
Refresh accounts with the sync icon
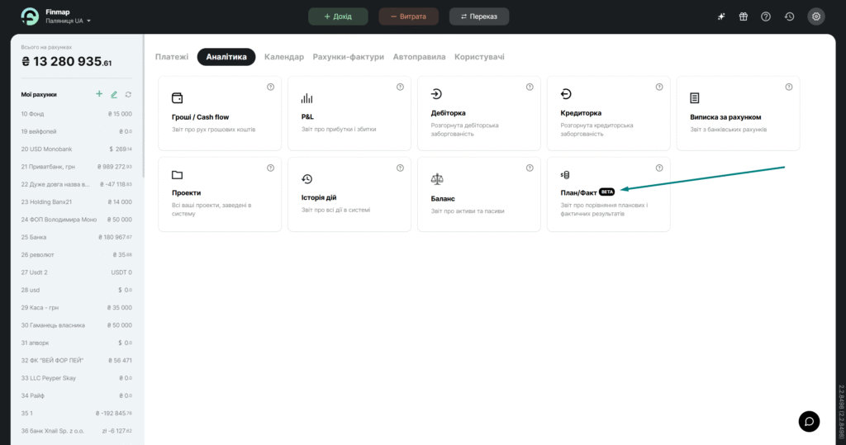click(128, 95)
